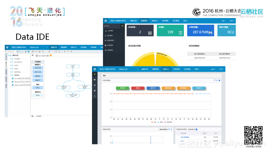Click the testsql node in the workflow
Image resolution: width=269 pixels, height=151 pixels.
tap(64, 87)
